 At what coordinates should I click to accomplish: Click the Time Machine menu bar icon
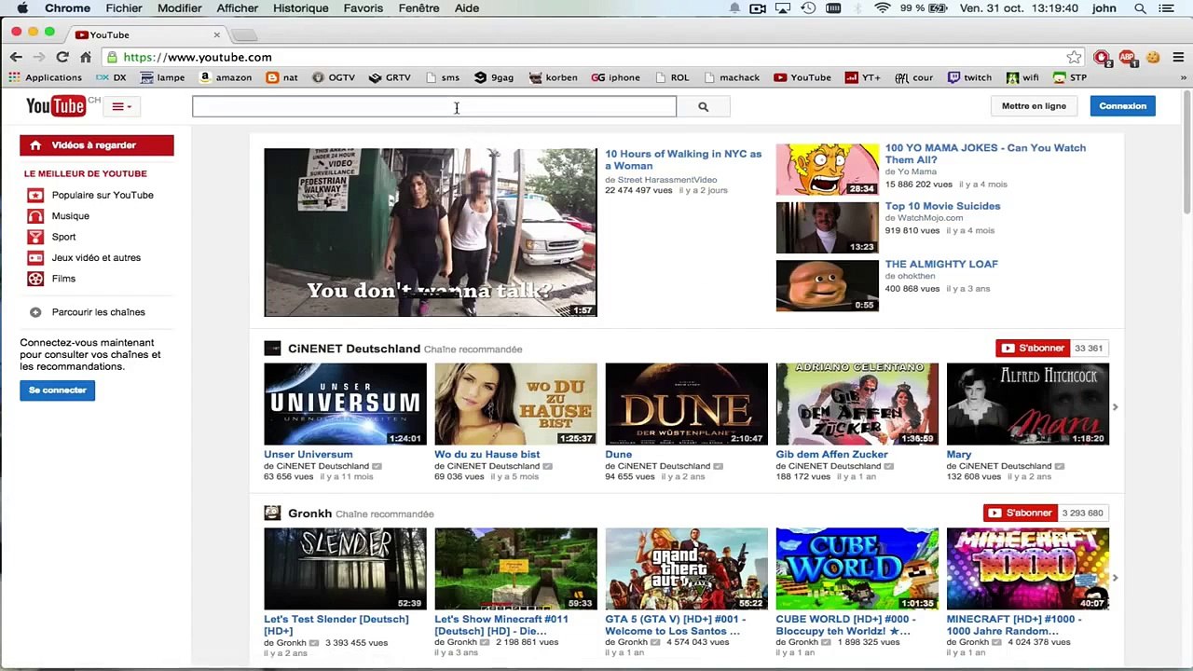pos(808,8)
